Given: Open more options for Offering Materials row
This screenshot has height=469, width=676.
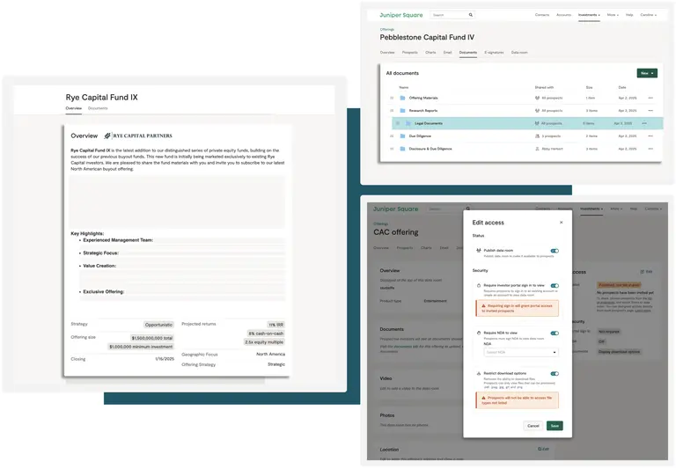Looking at the screenshot, I should click(x=650, y=98).
